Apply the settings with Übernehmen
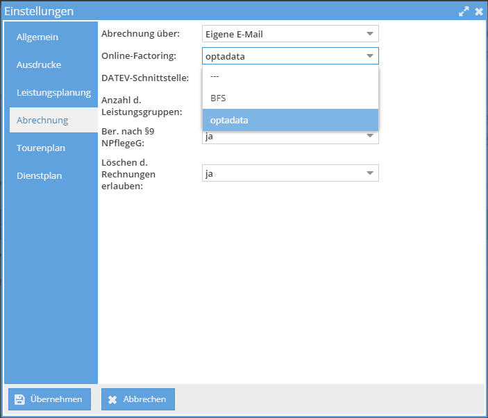 click(49, 399)
